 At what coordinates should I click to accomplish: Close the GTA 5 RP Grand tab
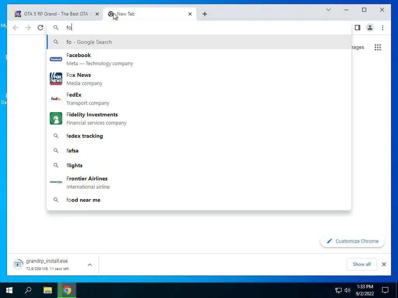point(97,14)
